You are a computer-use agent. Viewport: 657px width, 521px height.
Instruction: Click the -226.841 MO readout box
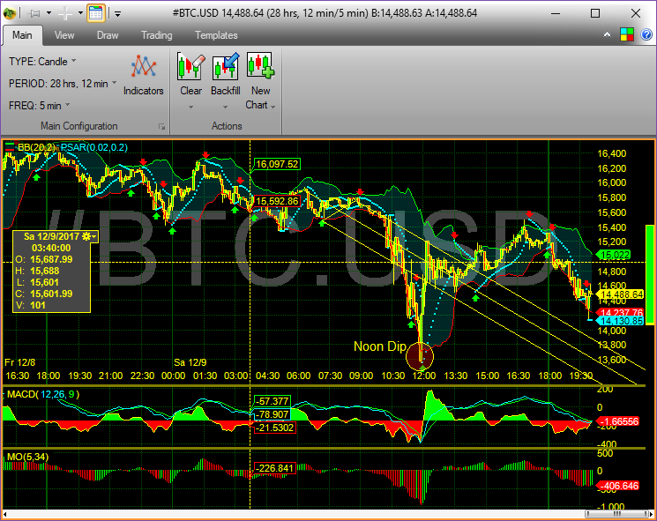click(275, 468)
